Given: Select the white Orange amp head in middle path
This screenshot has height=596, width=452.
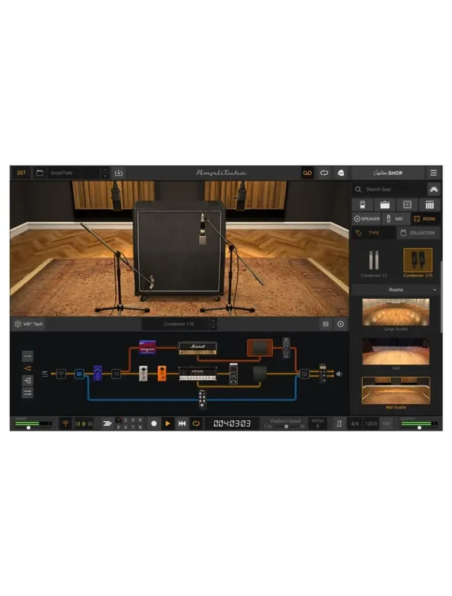Looking at the screenshot, I should click(198, 374).
